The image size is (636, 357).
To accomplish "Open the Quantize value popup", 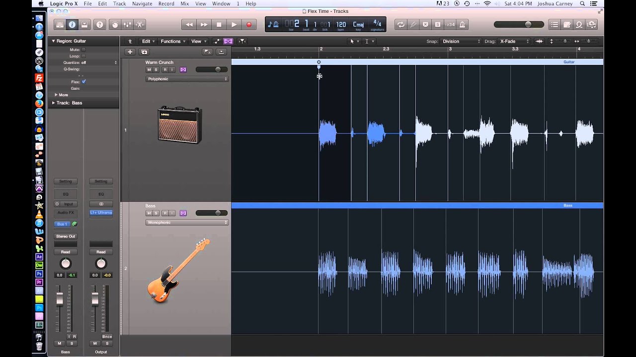I will coord(99,62).
